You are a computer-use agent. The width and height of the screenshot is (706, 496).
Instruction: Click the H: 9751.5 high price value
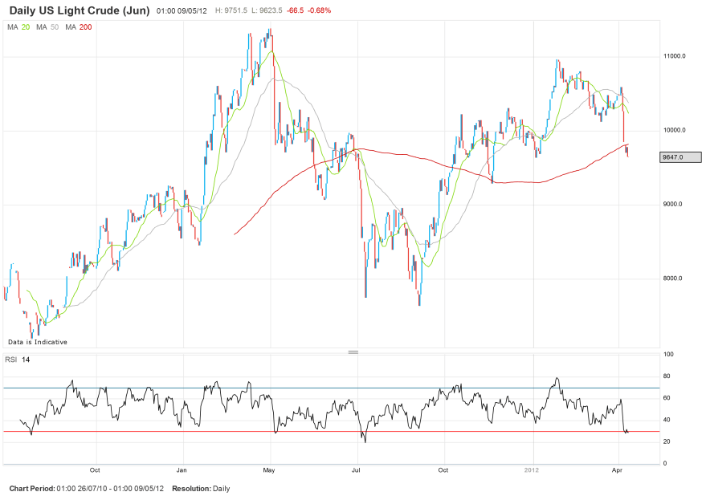[x=234, y=11]
